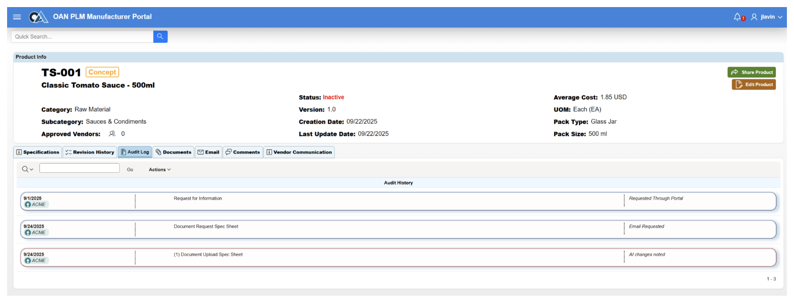Click the user profile icon
The width and height of the screenshot is (794, 304).
pos(754,17)
